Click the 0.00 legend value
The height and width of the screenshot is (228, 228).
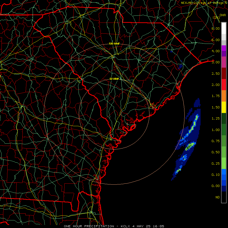click(x=216, y=186)
